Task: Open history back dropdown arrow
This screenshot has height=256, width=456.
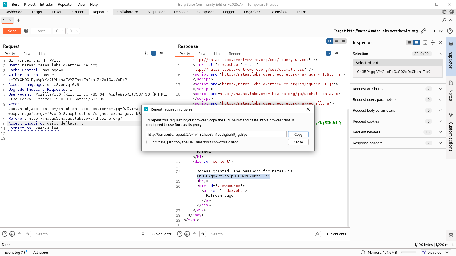Action: click(x=63, y=31)
